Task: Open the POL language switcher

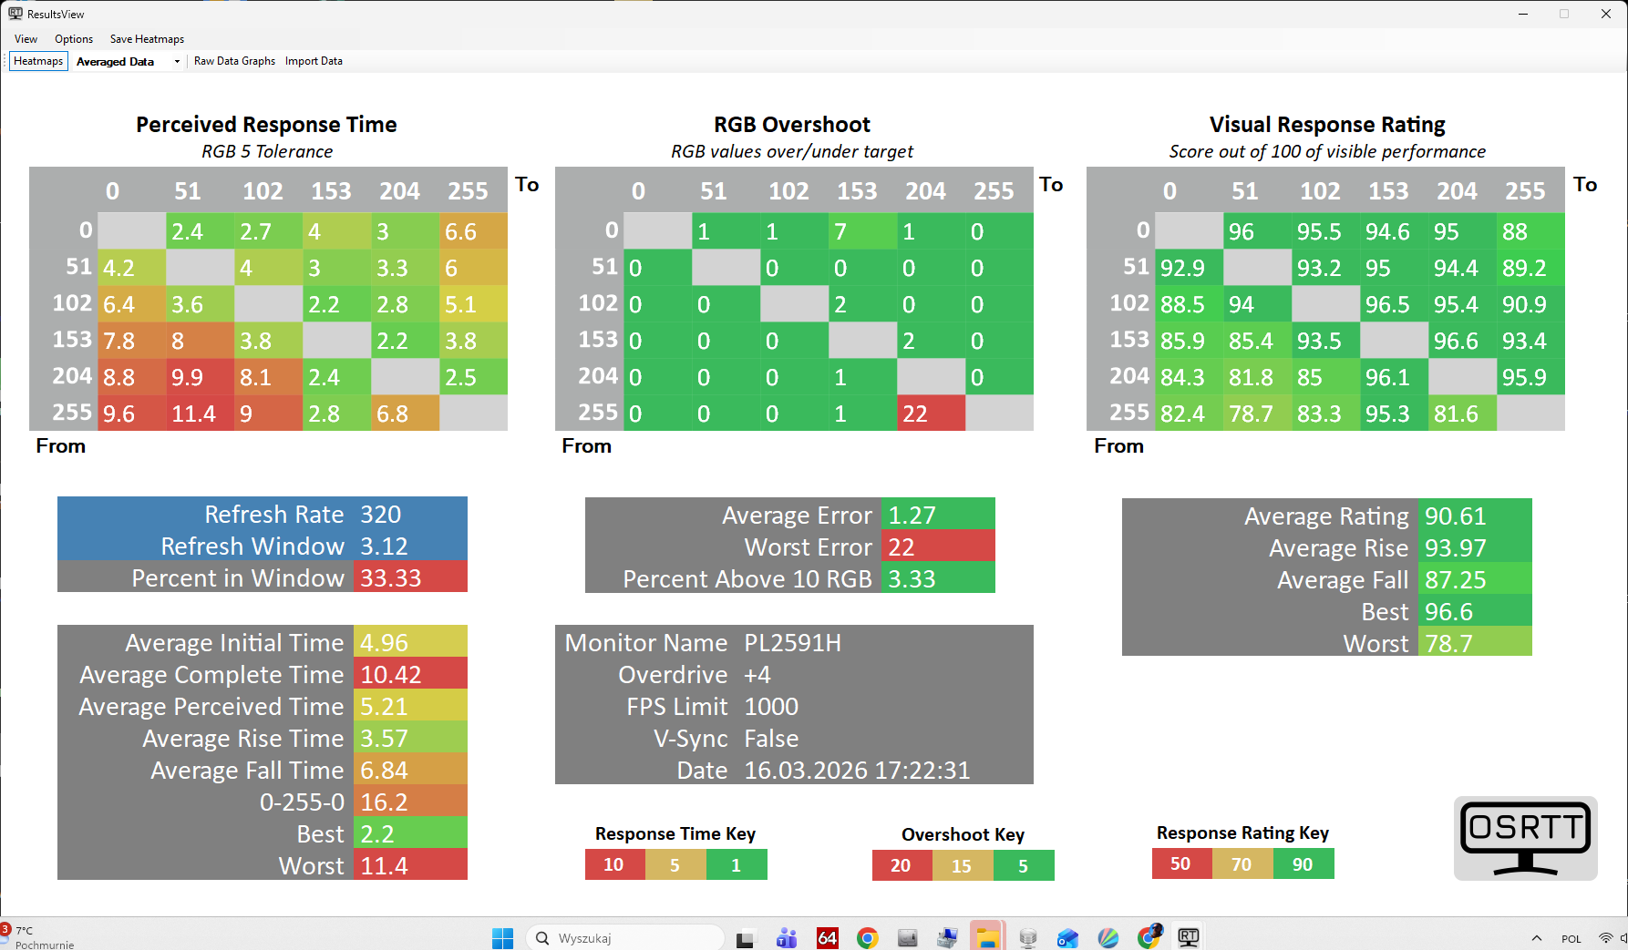Action: tap(1571, 938)
